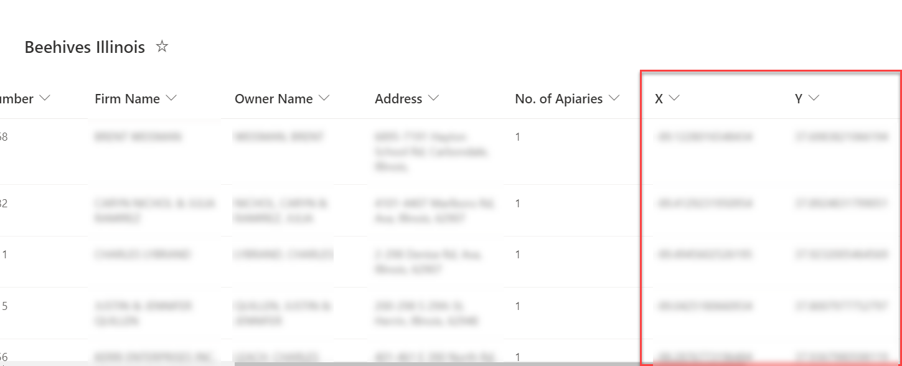902x366 pixels.
Task: Select the third row's blurred Owner Name cell
Action: click(x=283, y=255)
